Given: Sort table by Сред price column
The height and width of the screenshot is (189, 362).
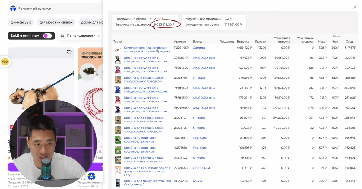Looking at the screenshot, I should [349, 41].
